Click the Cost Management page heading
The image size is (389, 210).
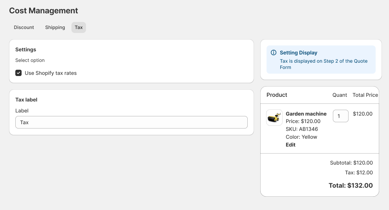(x=44, y=11)
